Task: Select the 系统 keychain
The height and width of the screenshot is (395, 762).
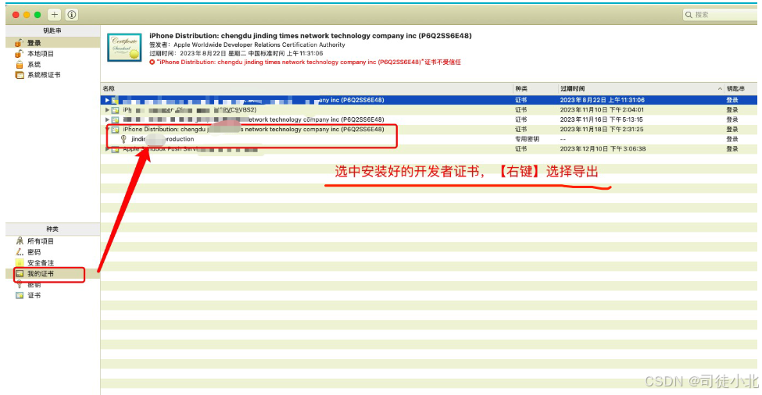Action: 53,64
